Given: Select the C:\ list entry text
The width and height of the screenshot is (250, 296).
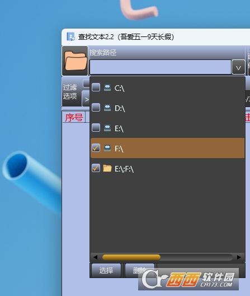Looking at the screenshot, I should (120, 88).
